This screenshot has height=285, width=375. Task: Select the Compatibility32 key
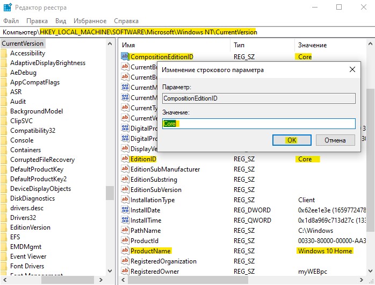[x=33, y=131]
